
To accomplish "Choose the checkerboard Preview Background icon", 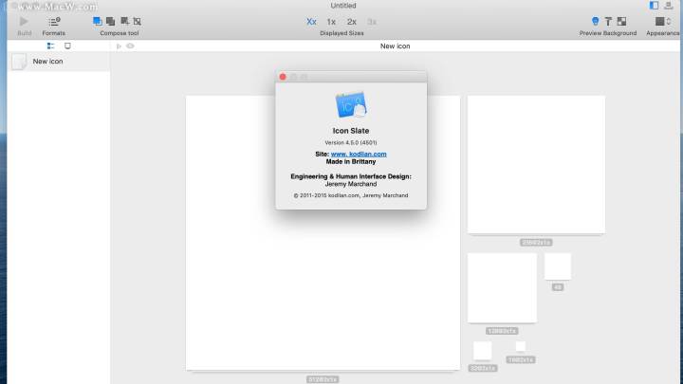I will (x=621, y=21).
